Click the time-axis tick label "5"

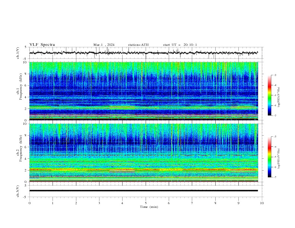pyautogui.click(x=146, y=203)
